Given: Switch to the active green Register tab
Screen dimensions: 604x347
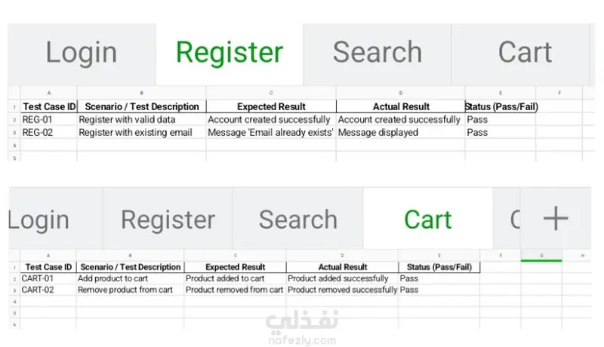Looking at the screenshot, I should [229, 53].
